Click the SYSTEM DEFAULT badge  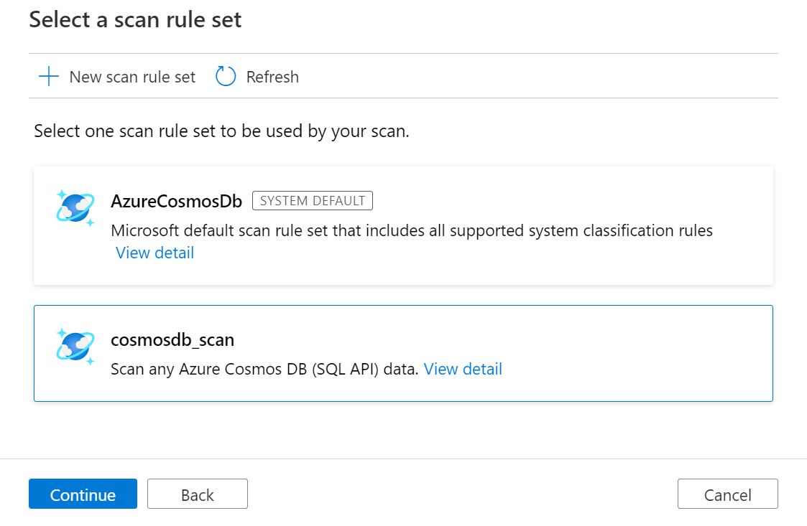point(312,200)
